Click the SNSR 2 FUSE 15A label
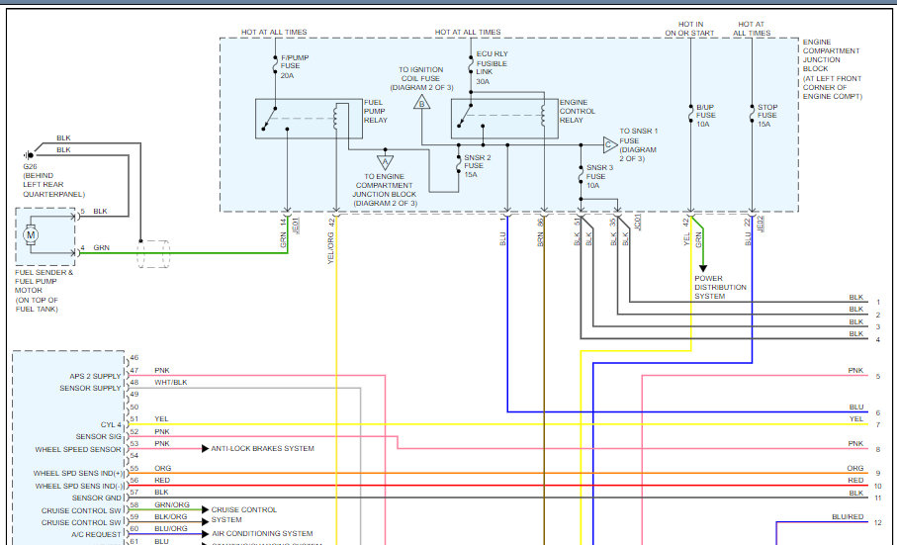 477,166
